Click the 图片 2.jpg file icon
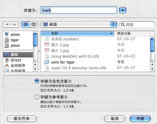 [47, 45]
